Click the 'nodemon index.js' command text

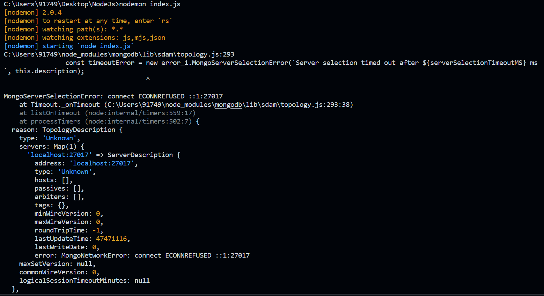pyautogui.click(x=150, y=4)
